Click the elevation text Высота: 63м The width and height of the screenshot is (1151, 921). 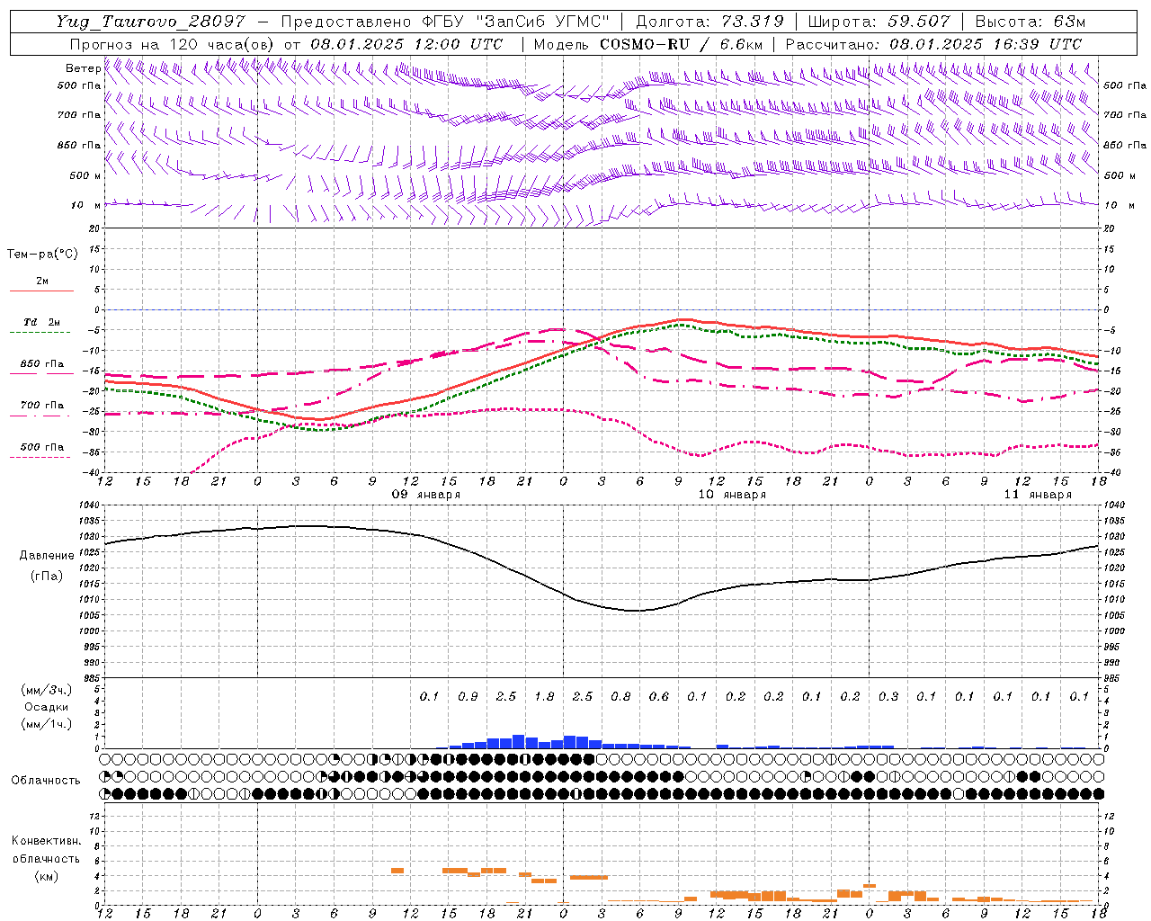coord(1029,22)
